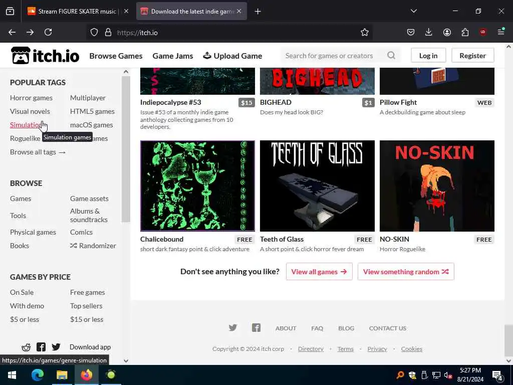Open the Windows Start menu
The height and width of the screenshot is (385, 513).
(x=12, y=375)
